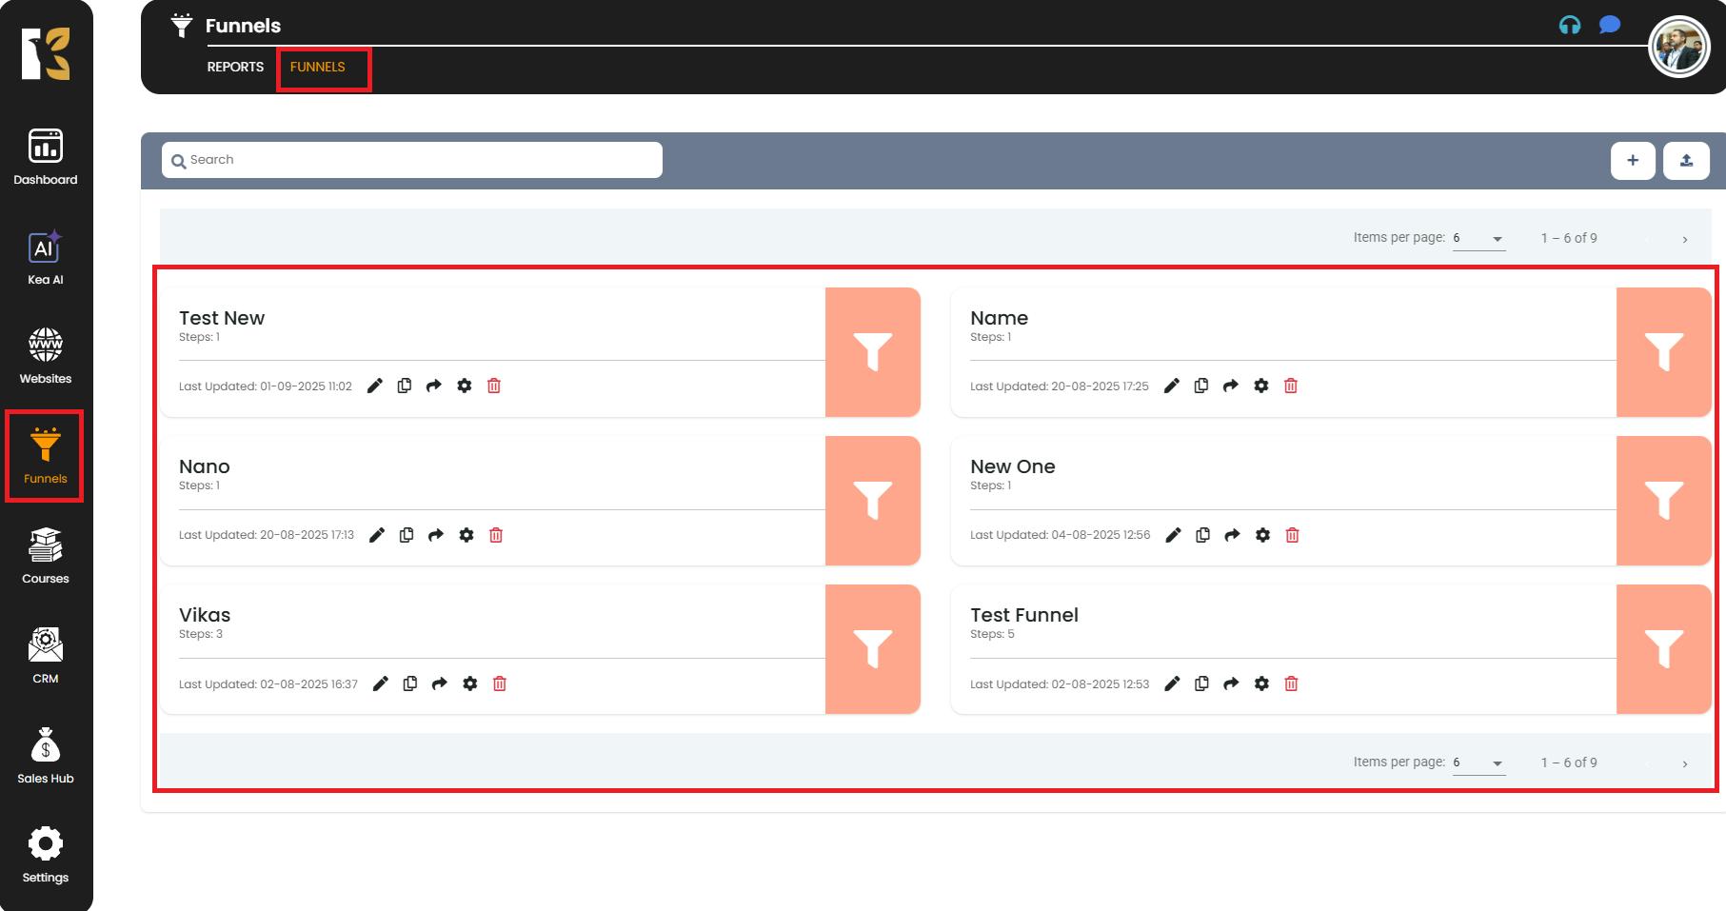Expand the top Items per page dropdown

(1478, 238)
